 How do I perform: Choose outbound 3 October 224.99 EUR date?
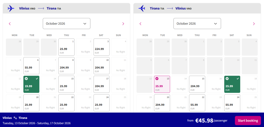pyautogui.click(x=102, y=47)
